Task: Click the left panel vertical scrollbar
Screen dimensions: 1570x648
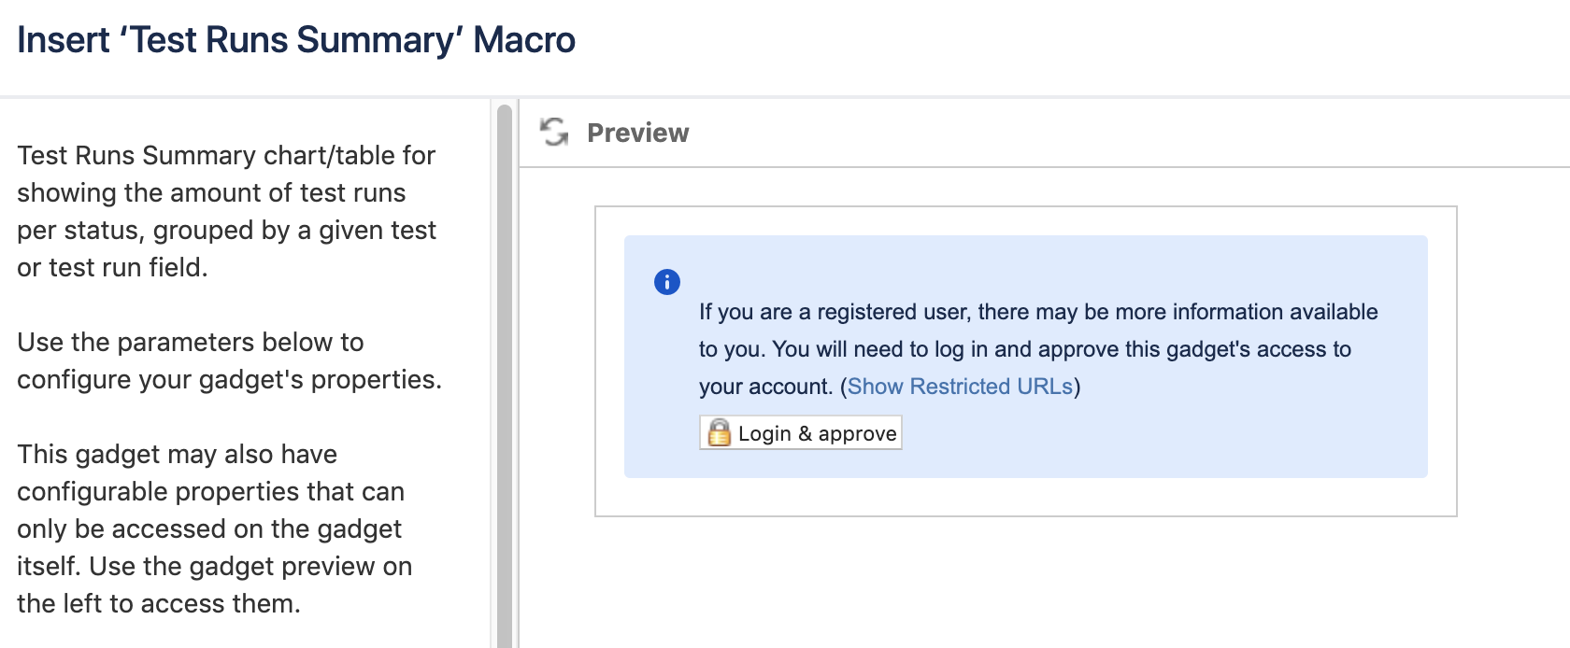Action: [x=505, y=373]
